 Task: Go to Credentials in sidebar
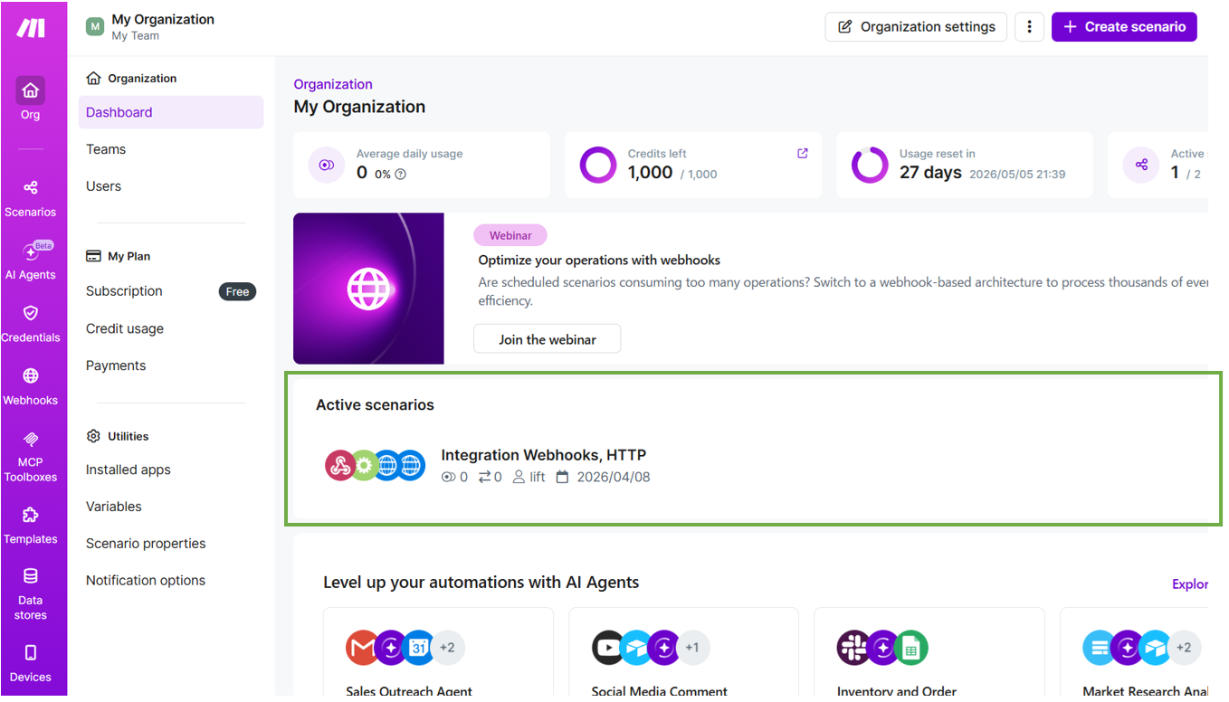click(31, 323)
